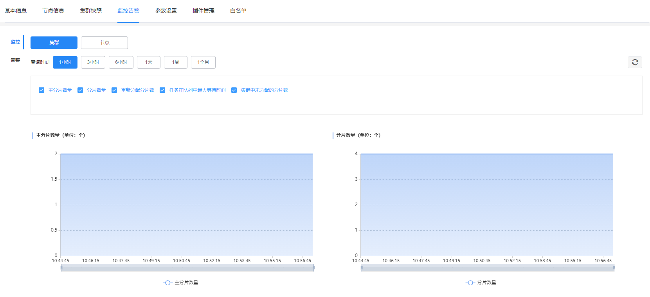The width and height of the screenshot is (650, 297).
Task: Click the refresh icon button
Action: click(x=635, y=62)
